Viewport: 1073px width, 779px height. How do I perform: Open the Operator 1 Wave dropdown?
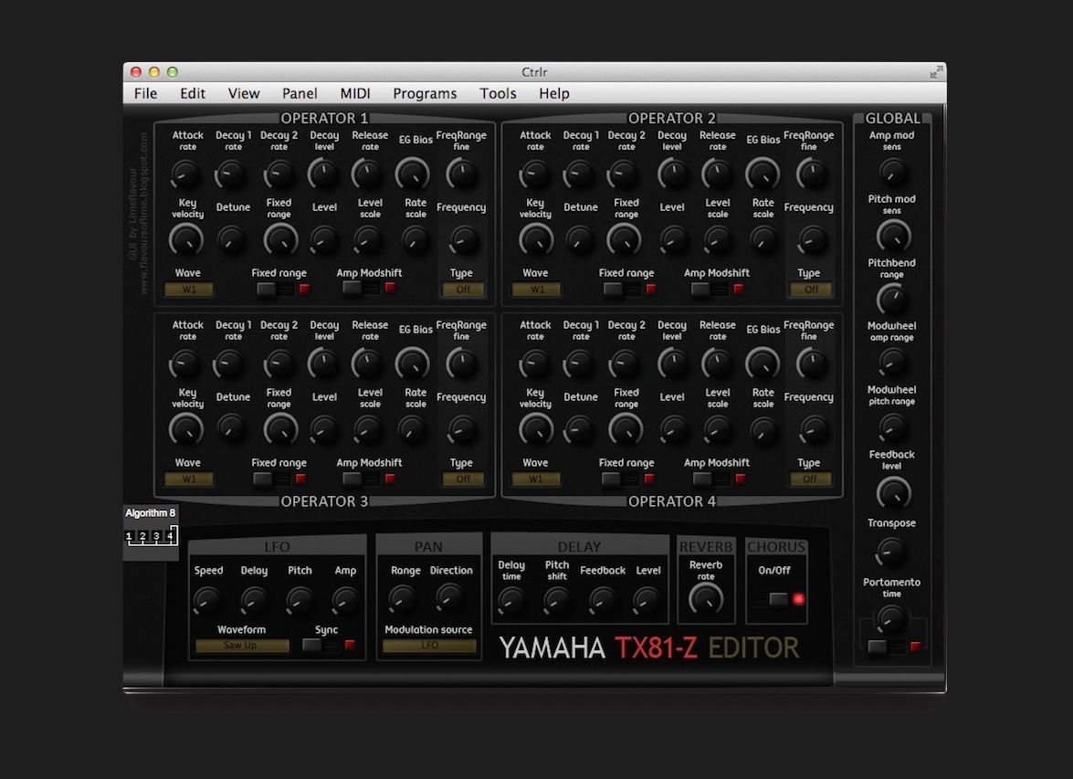point(189,289)
